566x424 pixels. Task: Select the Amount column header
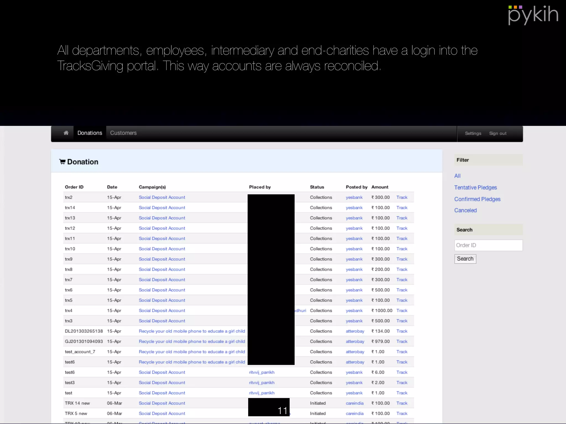(380, 187)
